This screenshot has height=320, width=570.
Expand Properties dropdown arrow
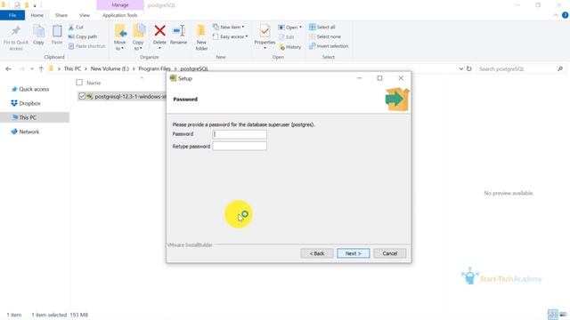(265, 48)
